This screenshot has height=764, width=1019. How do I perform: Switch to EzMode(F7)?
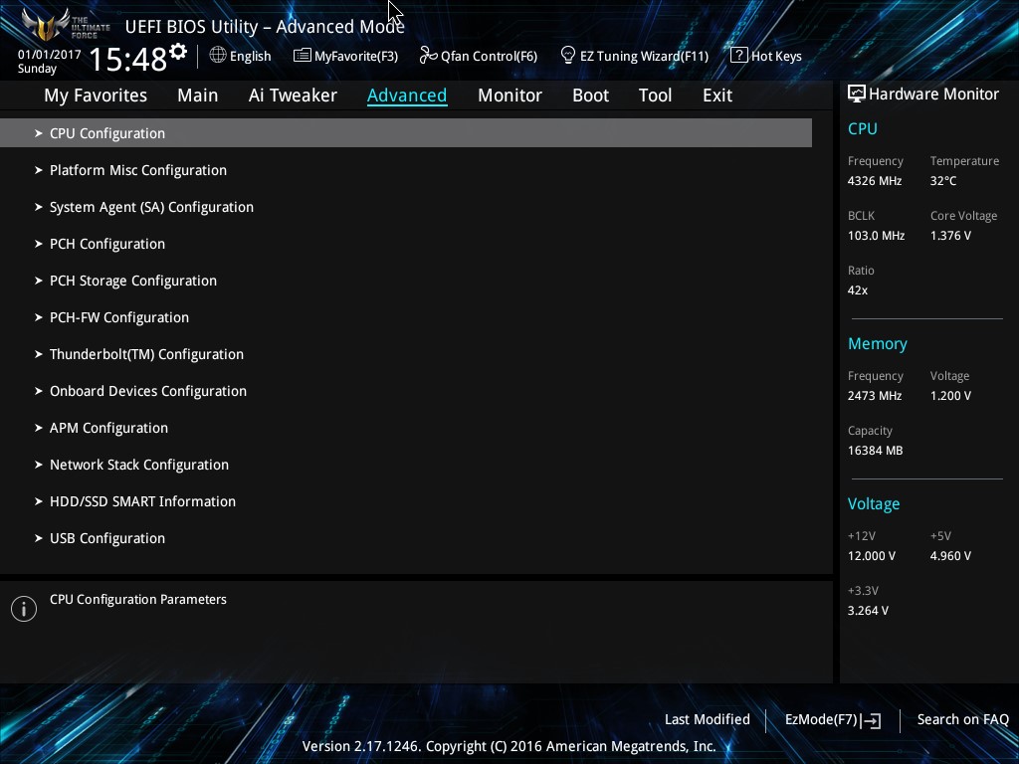pyautogui.click(x=832, y=719)
